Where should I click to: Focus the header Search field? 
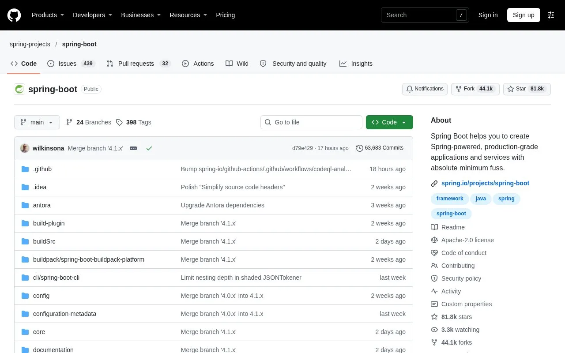coord(425,15)
